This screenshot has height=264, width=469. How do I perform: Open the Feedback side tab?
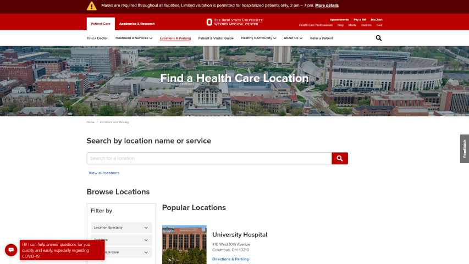pyautogui.click(x=464, y=148)
